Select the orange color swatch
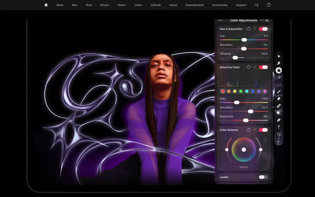 point(229,91)
